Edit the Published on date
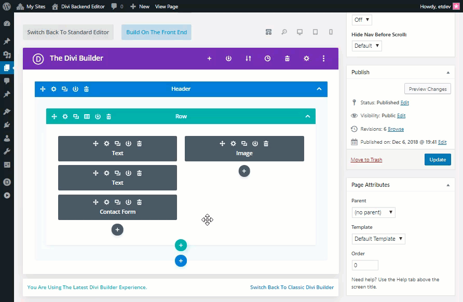This screenshot has height=302, width=463. pos(442,142)
